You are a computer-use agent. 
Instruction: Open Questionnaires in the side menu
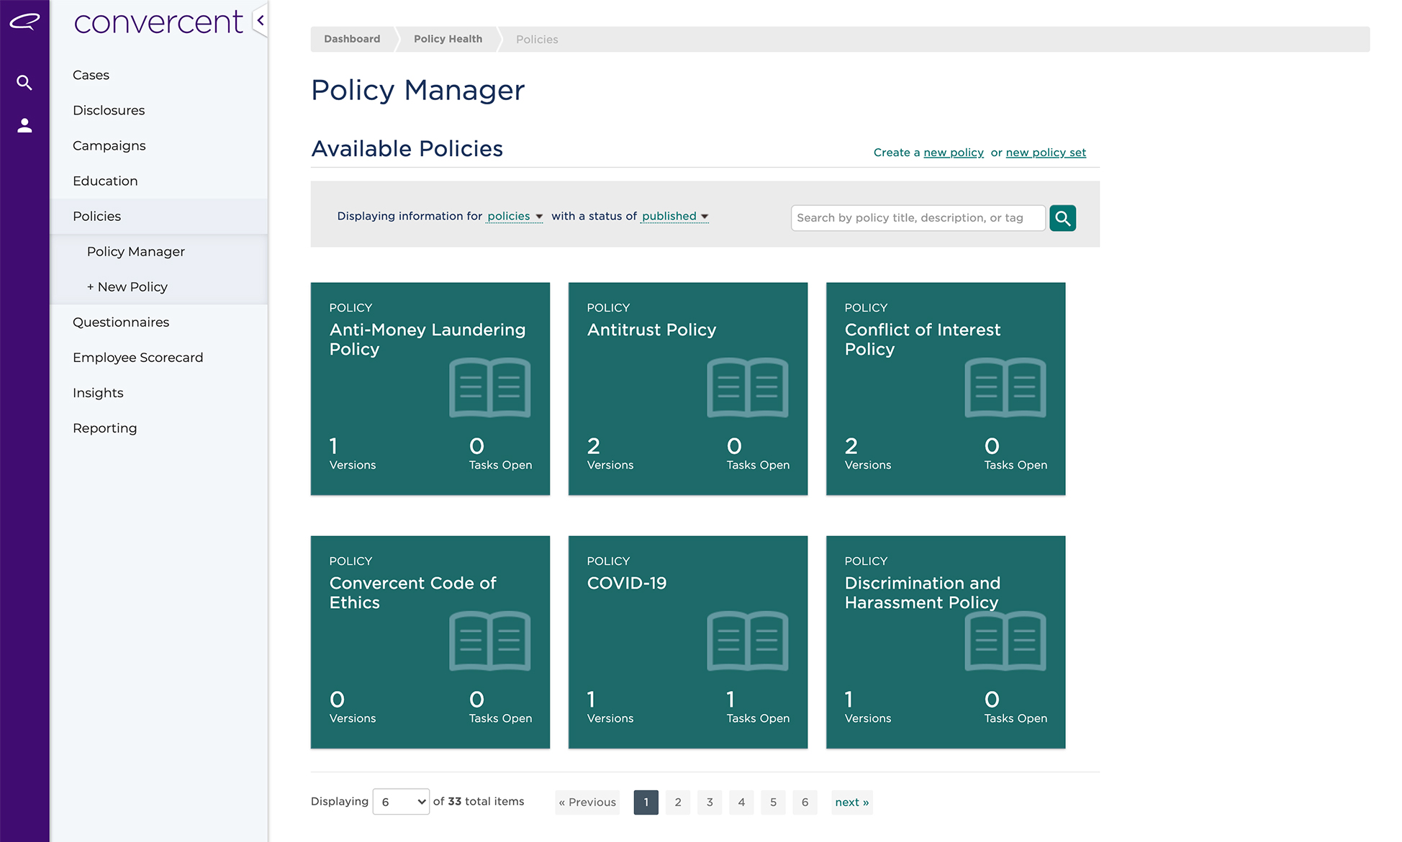click(x=121, y=322)
